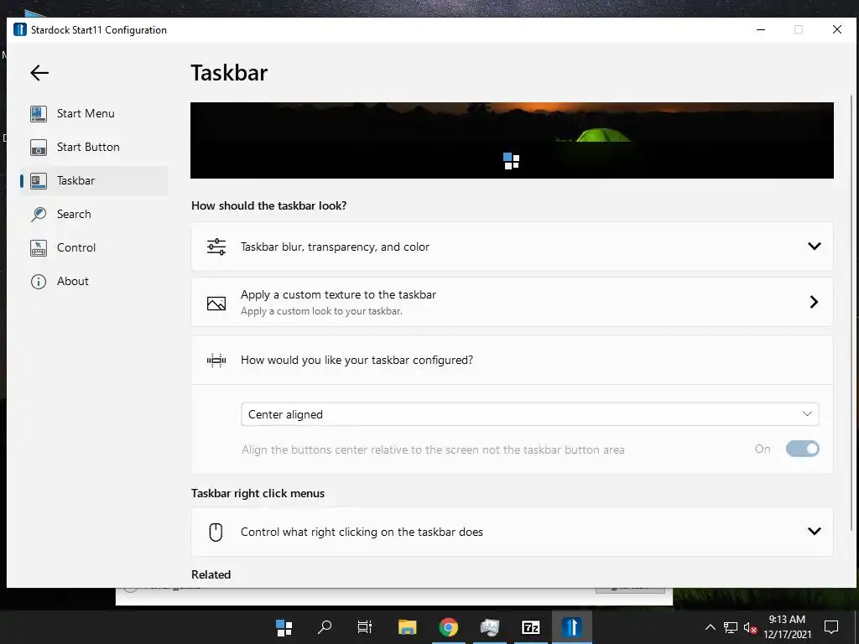This screenshot has width=859, height=644.
Task: Click the app icon left of 7-Zip
Action: (x=489, y=627)
